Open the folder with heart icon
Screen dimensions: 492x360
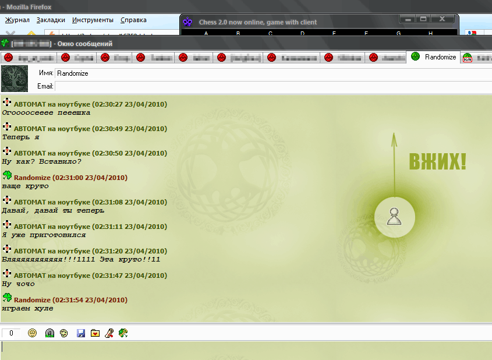(x=95, y=333)
